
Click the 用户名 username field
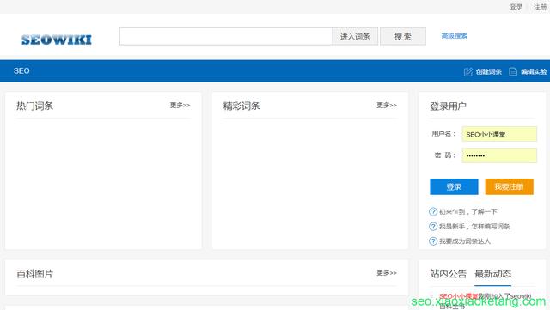click(x=499, y=134)
